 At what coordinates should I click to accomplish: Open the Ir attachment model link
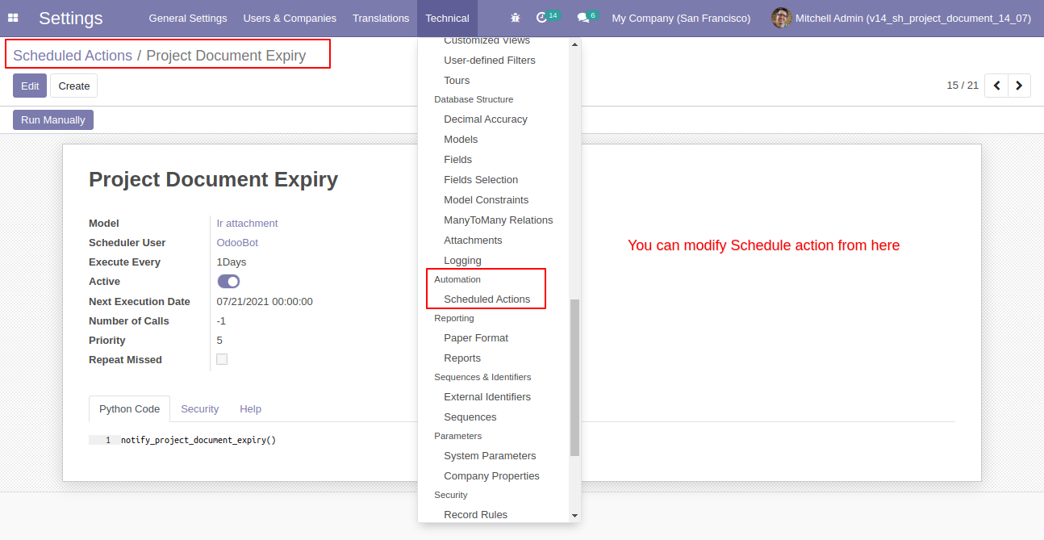click(x=247, y=223)
